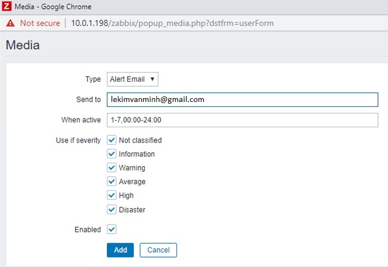Click the Media page heading

[x=22, y=46]
